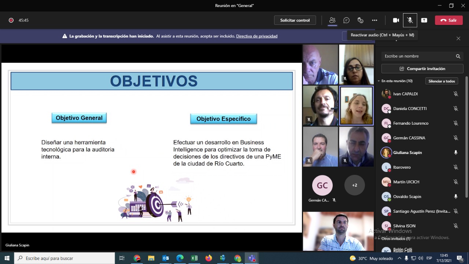Unmute your microphone in the toolbar
This screenshot has width=469, height=264.
pyautogui.click(x=410, y=20)
